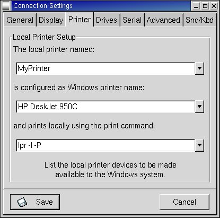Viewport: 220px width, 218px height.
Task: Open the Drives tab
Action: tap(107, 20)
